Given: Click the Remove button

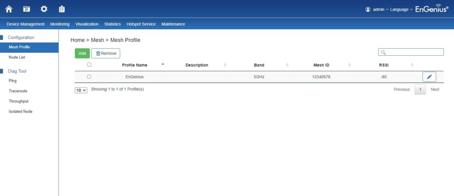Looking at the screenshot, I should click(106, 53).
